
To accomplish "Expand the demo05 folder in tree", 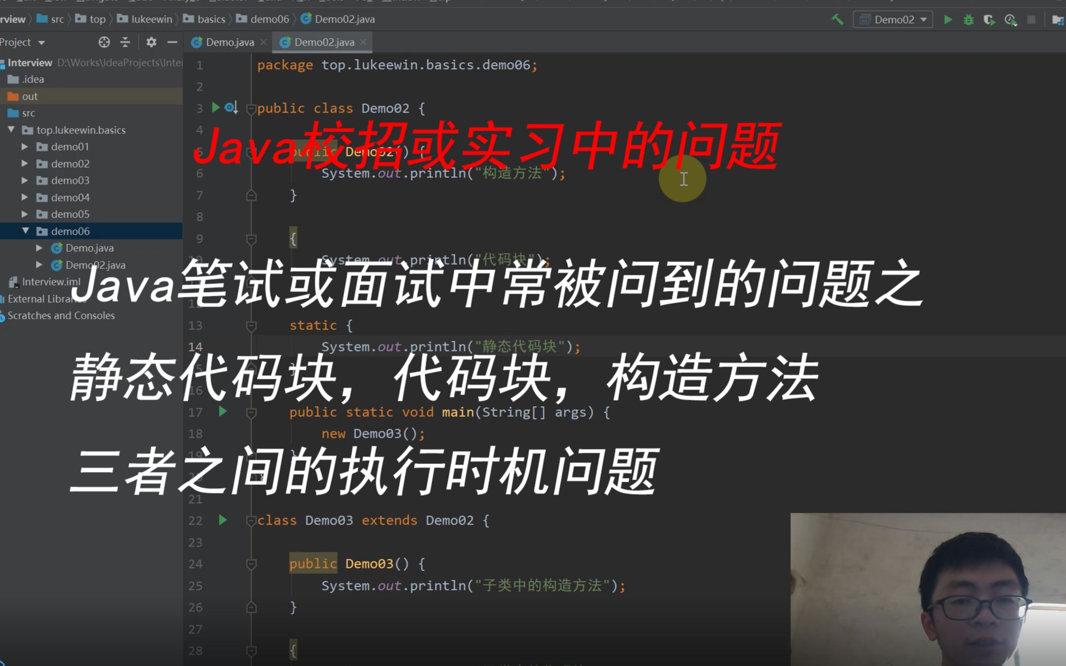I will point(26,214).
